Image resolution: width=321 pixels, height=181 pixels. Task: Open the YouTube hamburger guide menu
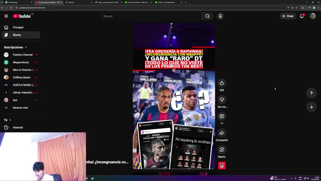click(6, 16)
